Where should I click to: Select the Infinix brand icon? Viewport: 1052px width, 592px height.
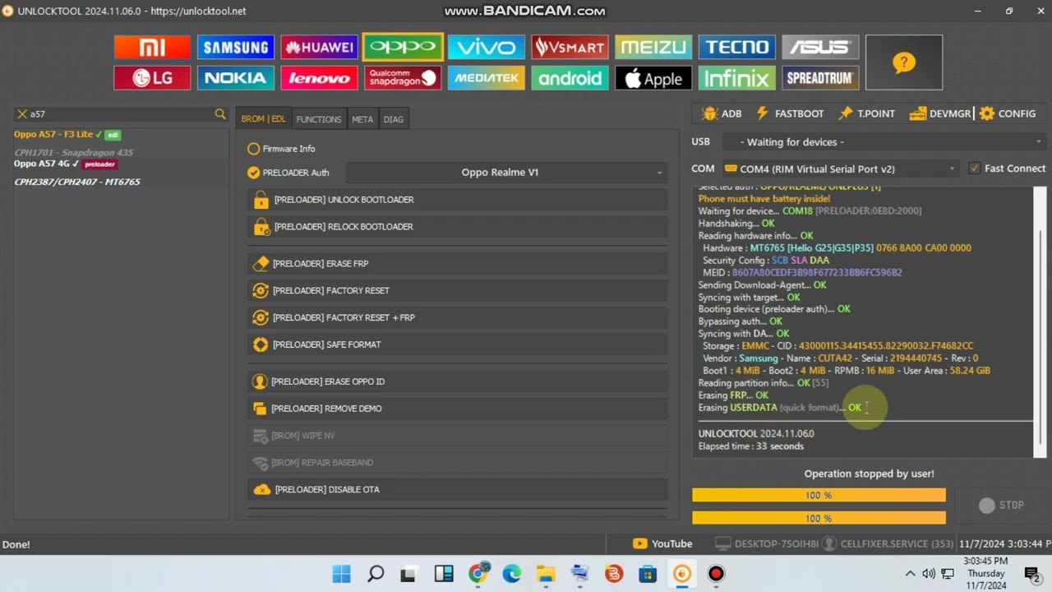pos(737,78)
